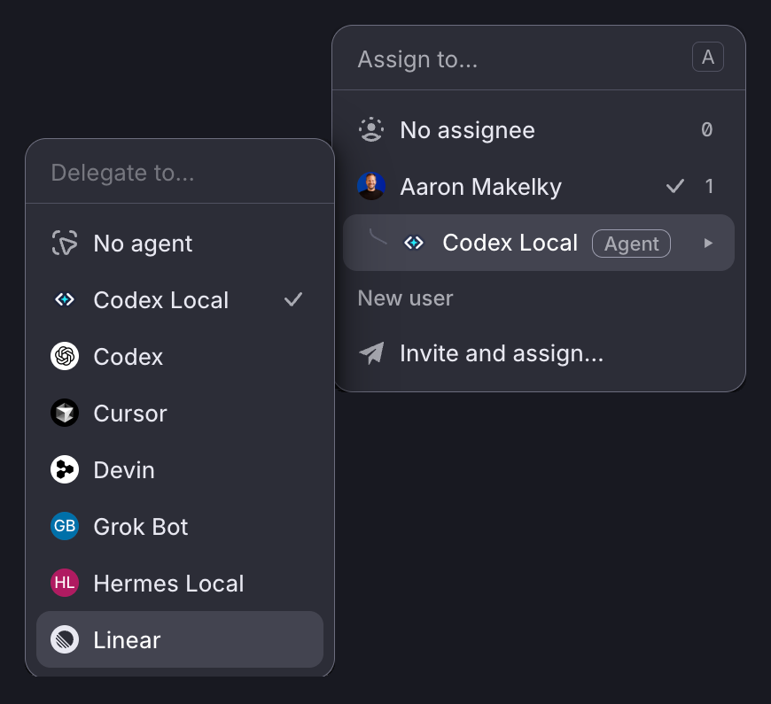The height and width of the screenshot is (704, 771).
Task: Focus the Delegate to... search field
Action: (x=180, y=173)
